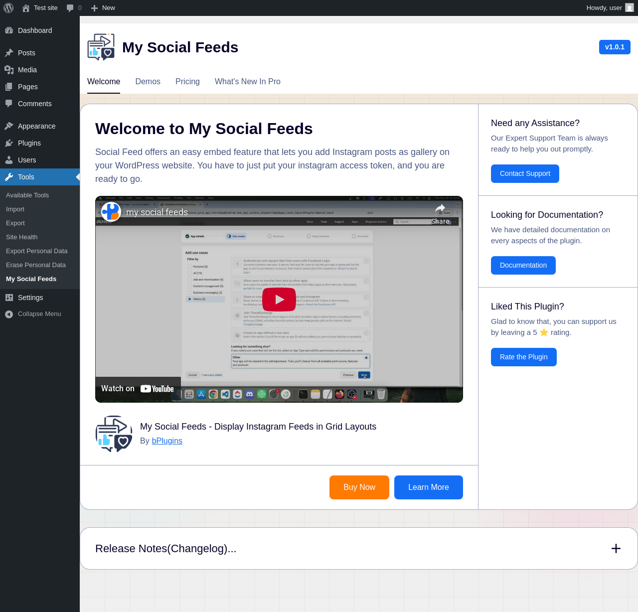Expand Release Notes with the plus icon
Screen dimensions: 638x612
[616, 549]
